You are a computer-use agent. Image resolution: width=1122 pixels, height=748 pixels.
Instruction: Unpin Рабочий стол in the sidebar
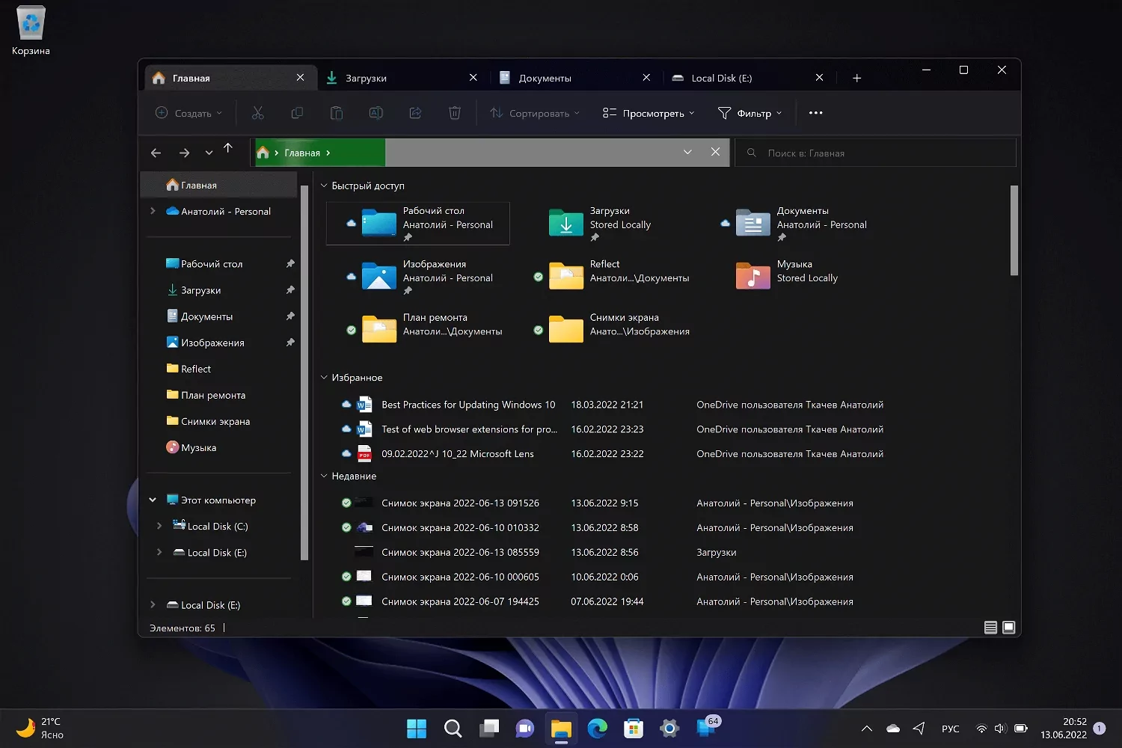(290, 264)
